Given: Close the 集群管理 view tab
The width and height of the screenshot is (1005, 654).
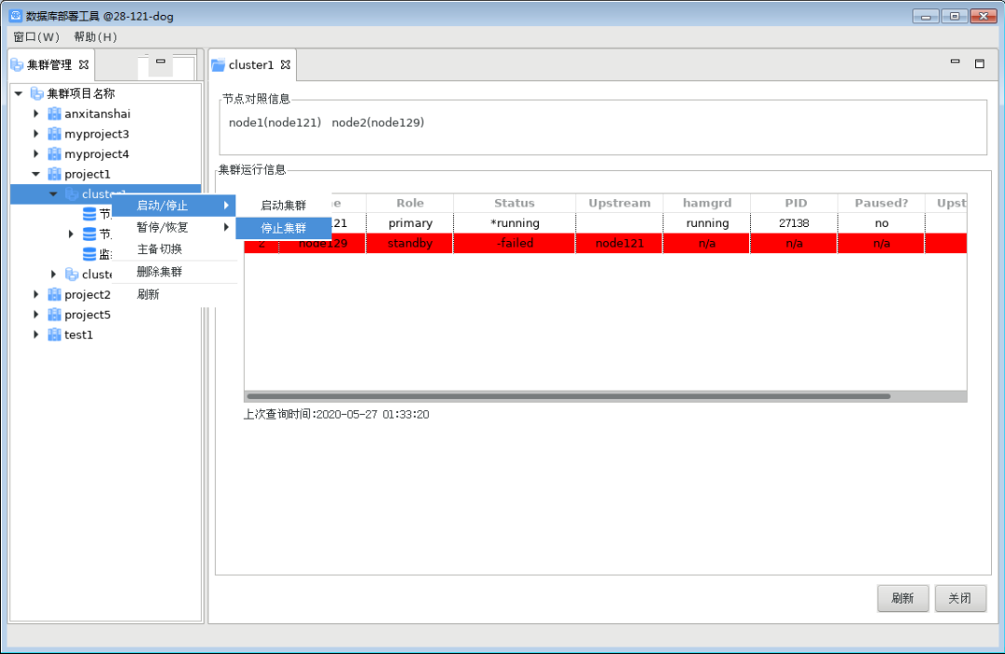Looking at the screenshot, I should tap(84, 65).
